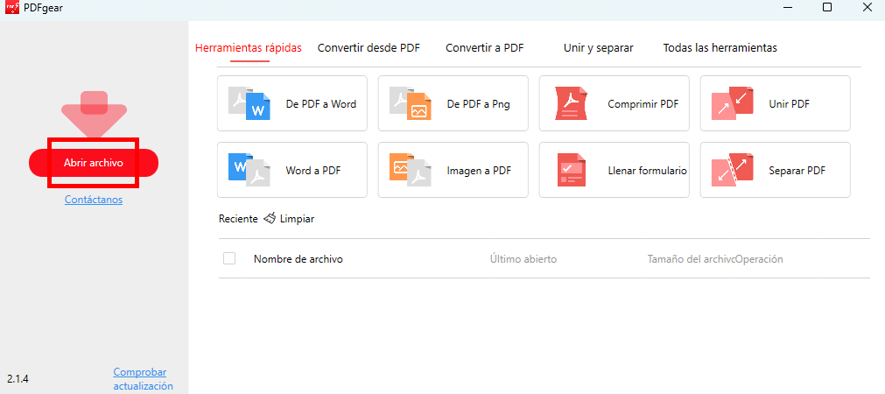Switch to Herramientas rápidas tab
Viewport: 885px width, 394px height.
[249, 48]
